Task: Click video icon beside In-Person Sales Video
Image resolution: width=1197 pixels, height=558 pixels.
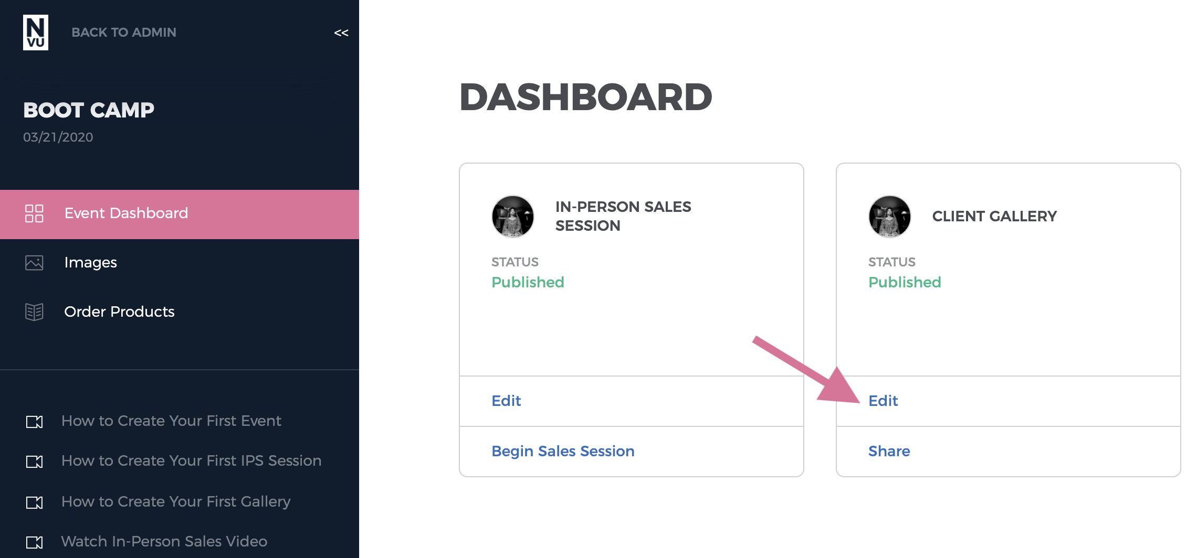Action: (x=34, y=542)
